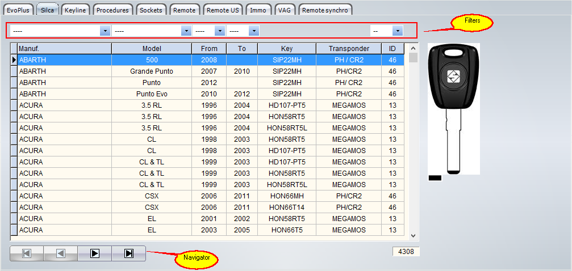This screenshot has width=572, height=271.
Task: Open the manufacturer filter dropdown
Action: (105, 31)
